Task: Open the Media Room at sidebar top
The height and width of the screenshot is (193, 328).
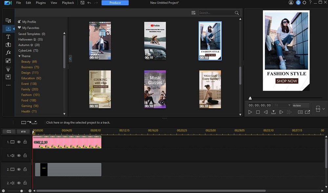Action: [x=8, y=20]
